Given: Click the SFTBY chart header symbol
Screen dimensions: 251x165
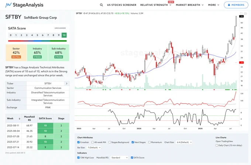Looking at the screenshot, I should (79, 13).
